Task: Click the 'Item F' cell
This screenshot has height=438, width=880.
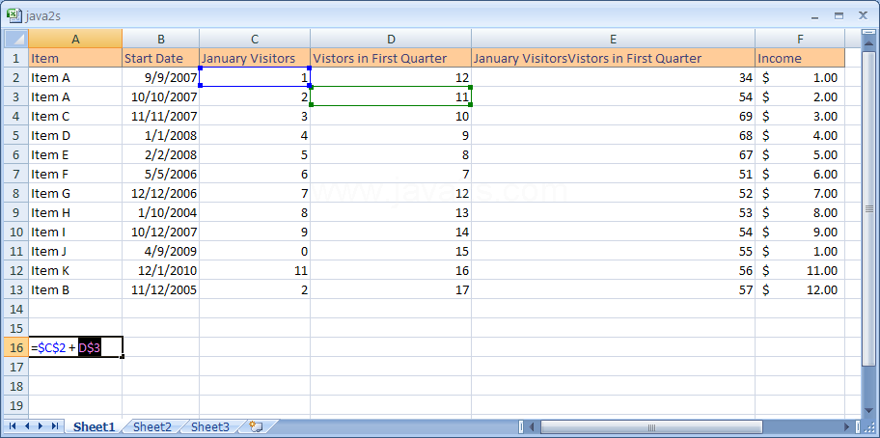Action: click(75, 174)
